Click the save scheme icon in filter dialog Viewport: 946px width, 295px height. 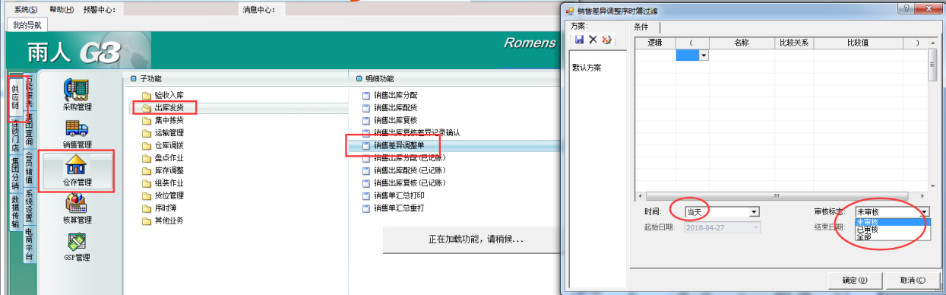click(x=580, y=40)
